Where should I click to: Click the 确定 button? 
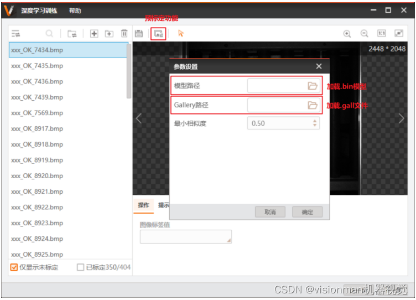[307, 212]
